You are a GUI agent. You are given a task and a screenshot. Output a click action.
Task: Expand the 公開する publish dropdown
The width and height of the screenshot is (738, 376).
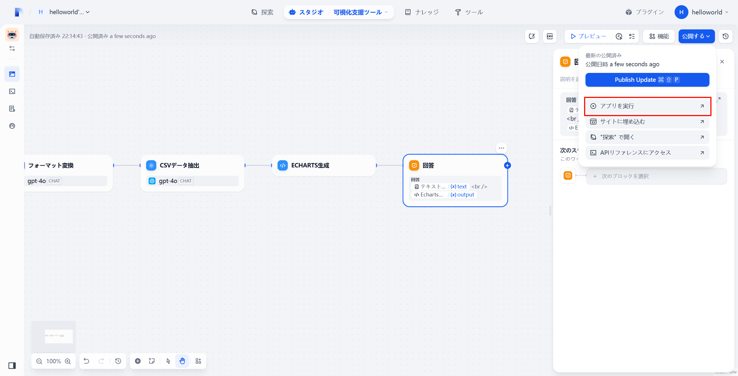pos(696,36)
